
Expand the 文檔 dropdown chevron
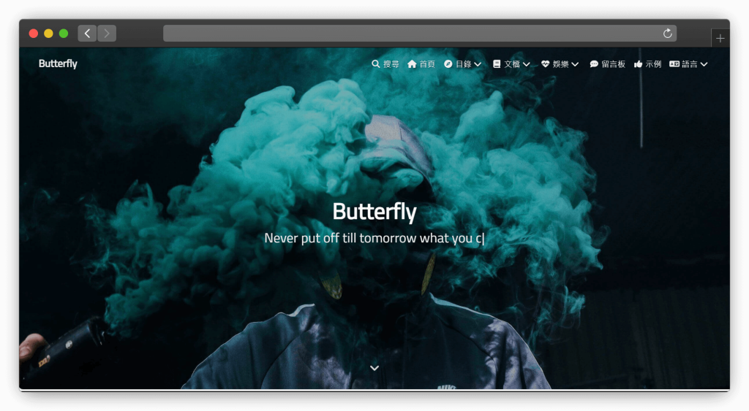coord(527,64)
